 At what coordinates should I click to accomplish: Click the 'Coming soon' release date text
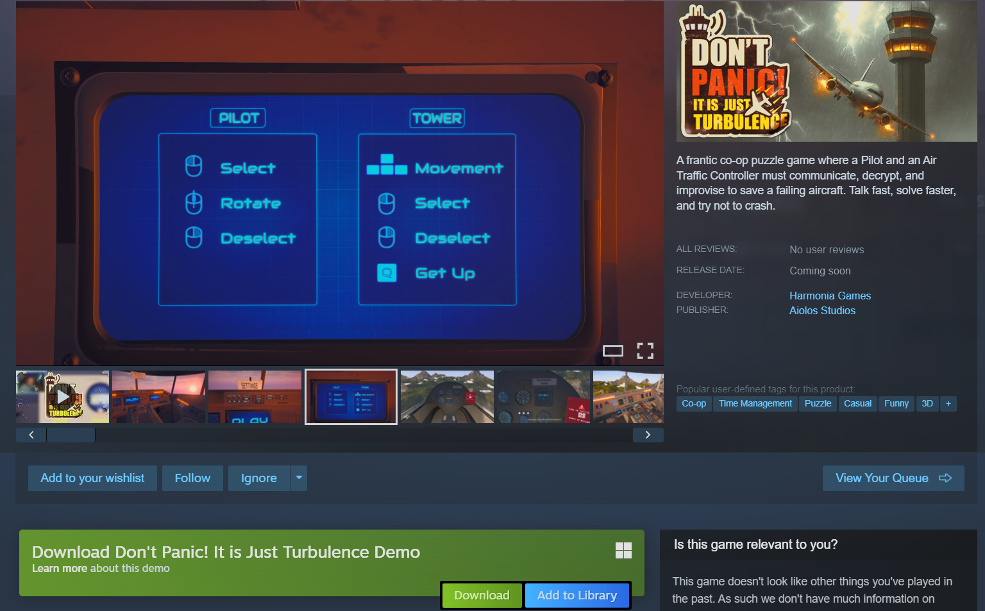820,271
